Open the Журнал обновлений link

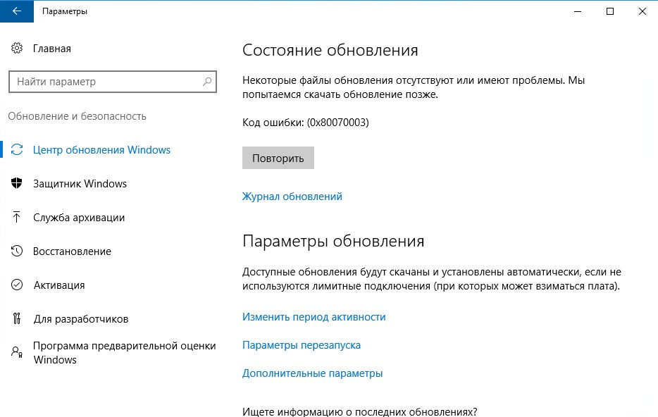click(292, 197)
